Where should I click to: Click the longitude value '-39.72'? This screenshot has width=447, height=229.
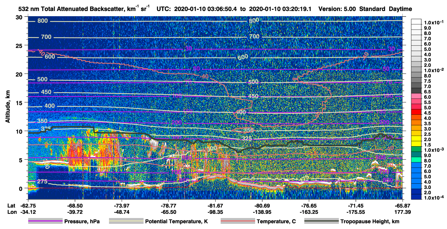pyautogui.click(x=75, y=212)
